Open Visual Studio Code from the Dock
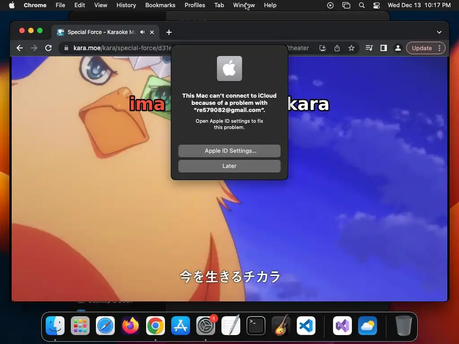Image resolution: width=459 pixels, height=344 pixels. [x=306, y=326]
